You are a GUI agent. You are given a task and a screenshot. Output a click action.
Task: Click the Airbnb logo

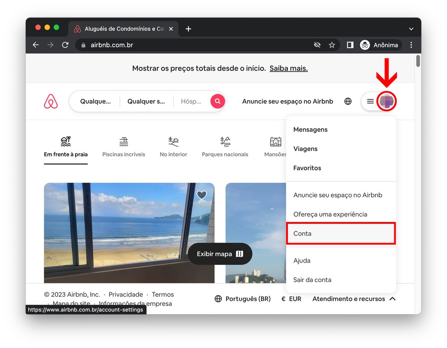click(51, 101)
